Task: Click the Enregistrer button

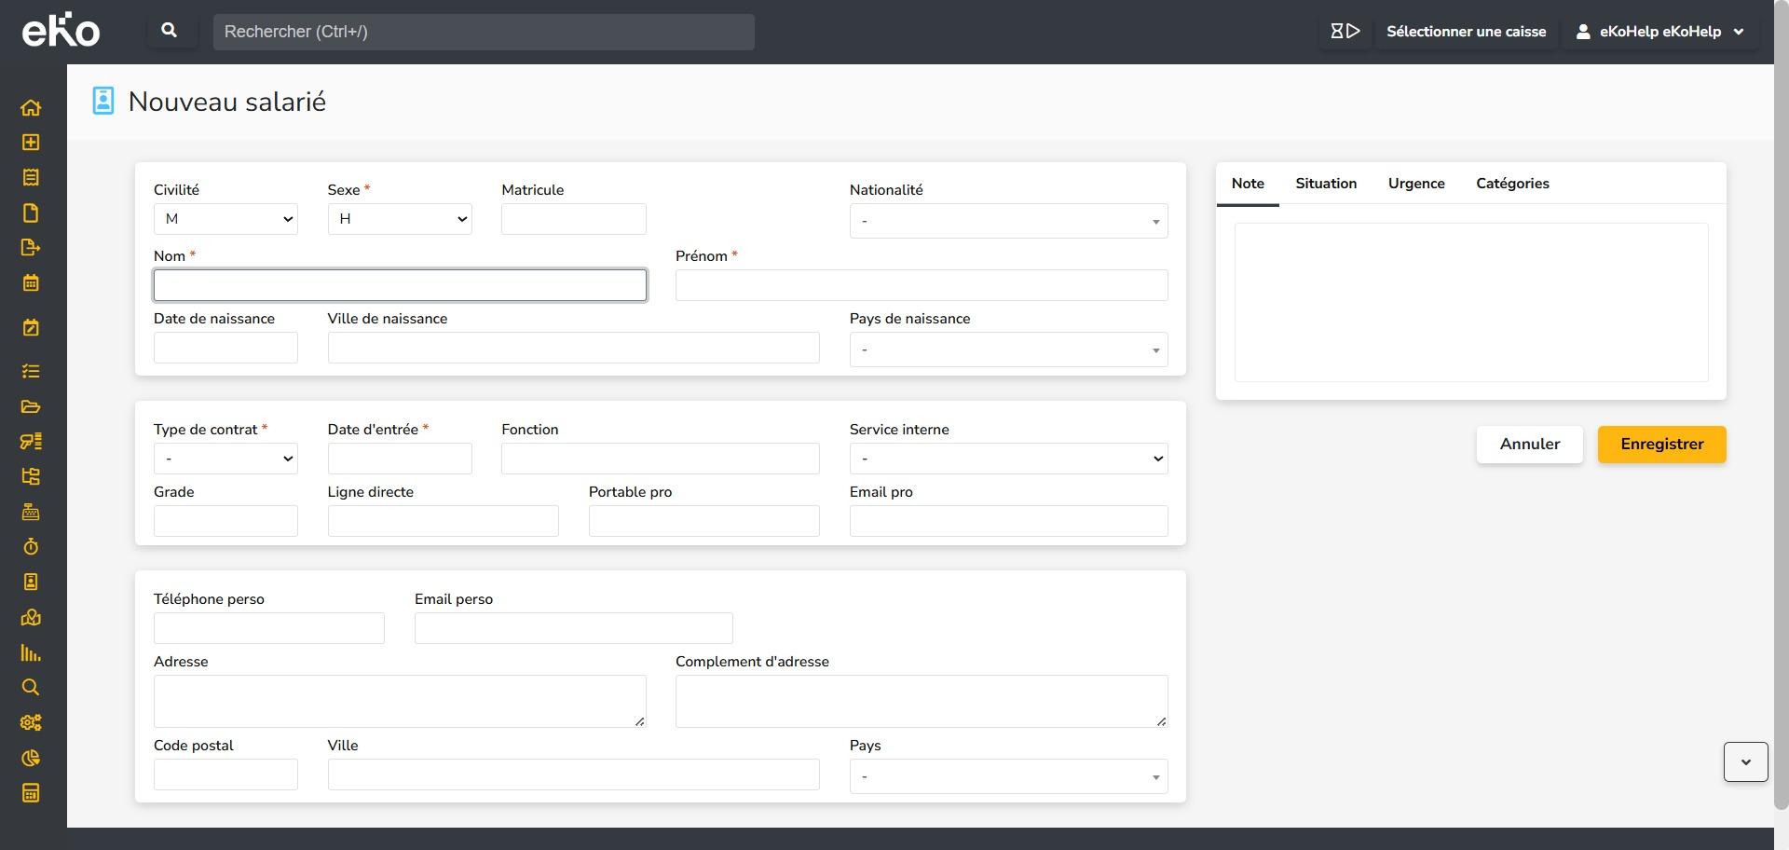Action: tap(1661, 445)
